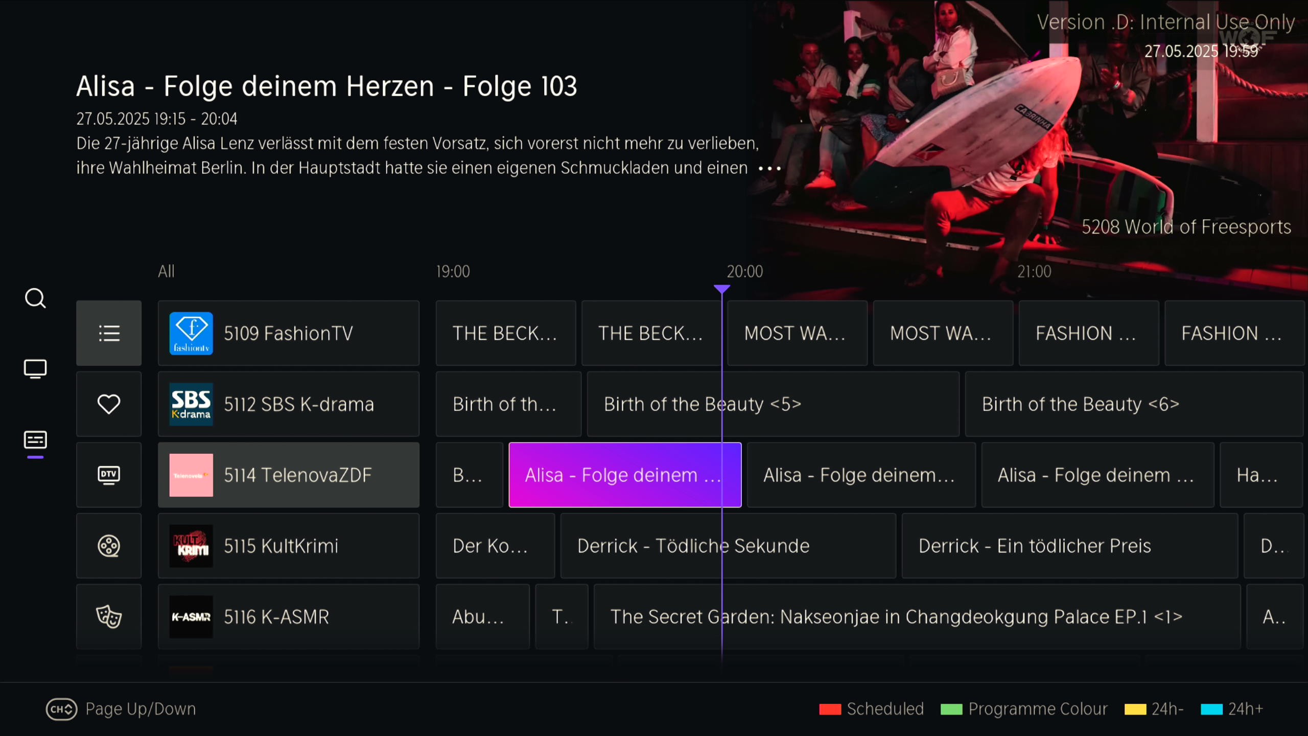Expand the truncated programme description ellipsis
The image size is (1308, 736).
(769, 169)
